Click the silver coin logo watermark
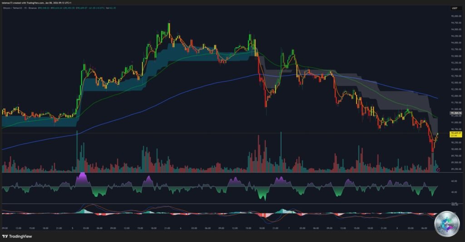The height and width of the screenshot is (242, 465). click(446, 223)
